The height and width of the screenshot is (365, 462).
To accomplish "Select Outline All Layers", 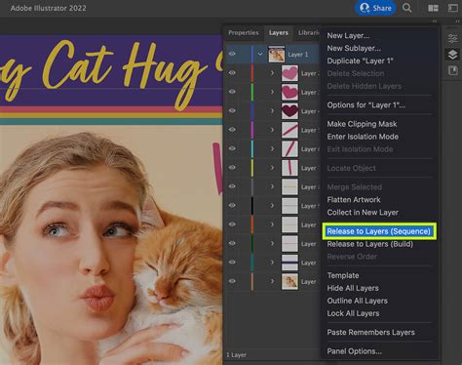I will click(x=357, y=301).
